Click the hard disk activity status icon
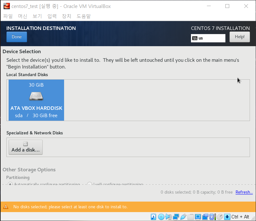This screenshot has width=256, height=221. pyautogui.click(x=153, y=217)
